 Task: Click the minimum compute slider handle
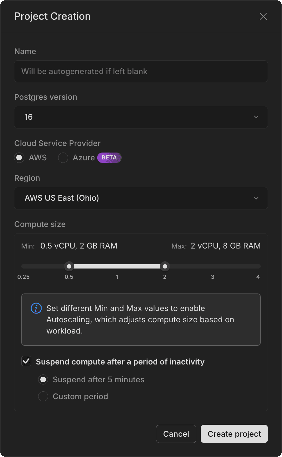(69, 266)
